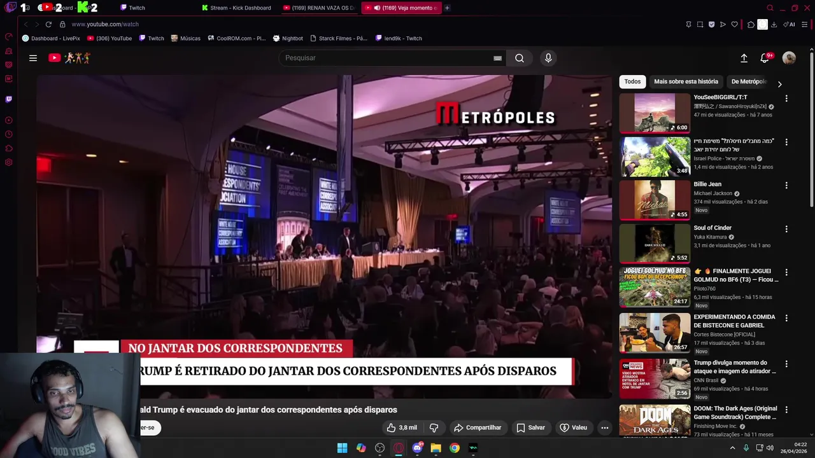
Task: Click the site security padlock icon
Action: click(62, 24)
